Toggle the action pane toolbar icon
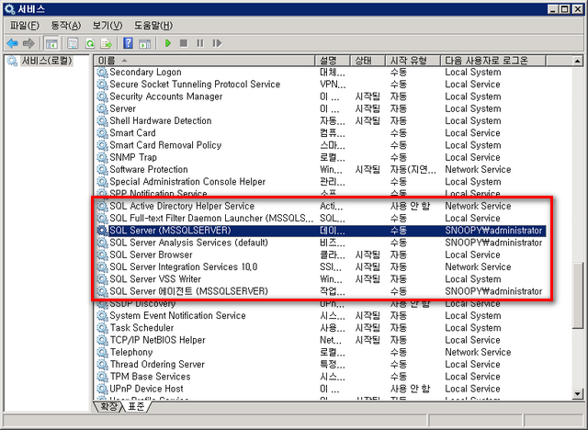This screenshot has height=430, width=588. tap(145, 43)
